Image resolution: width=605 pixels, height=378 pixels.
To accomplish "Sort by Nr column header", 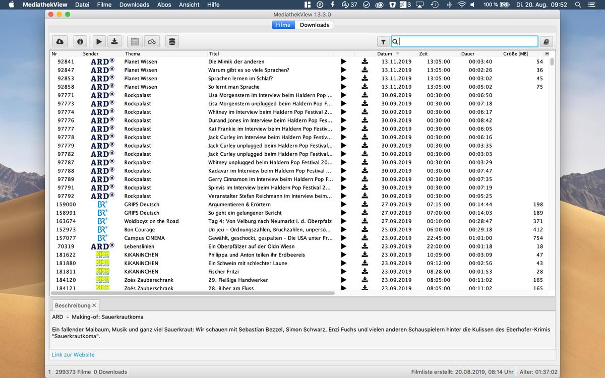I will [x=66, y=53].
